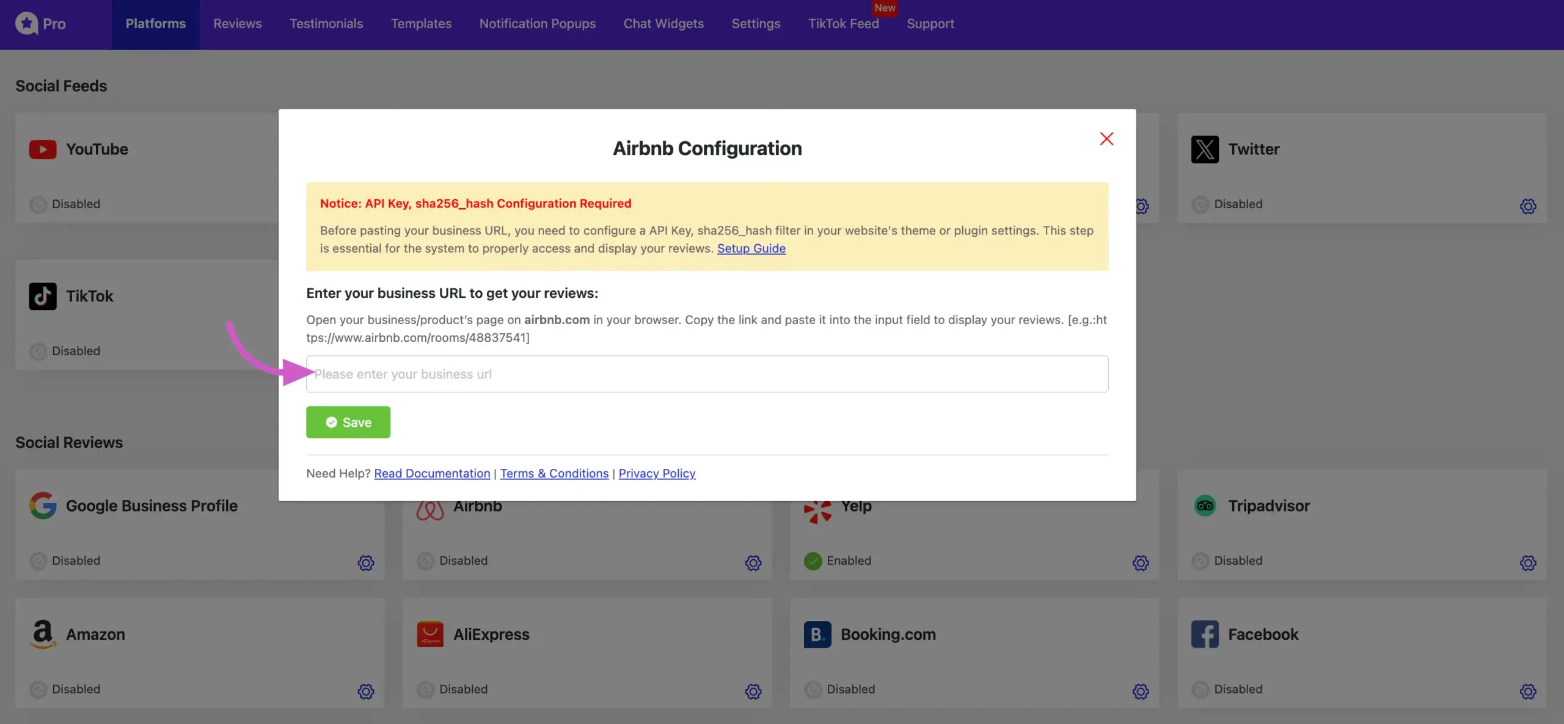Viewport: 1564px width, 724px height.
Task: Click Booking.com settings gear icon
Action: (1140, 691)
